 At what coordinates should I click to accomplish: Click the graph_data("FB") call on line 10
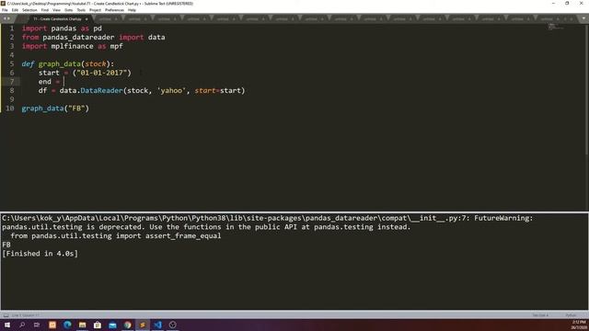click(55, 108)
